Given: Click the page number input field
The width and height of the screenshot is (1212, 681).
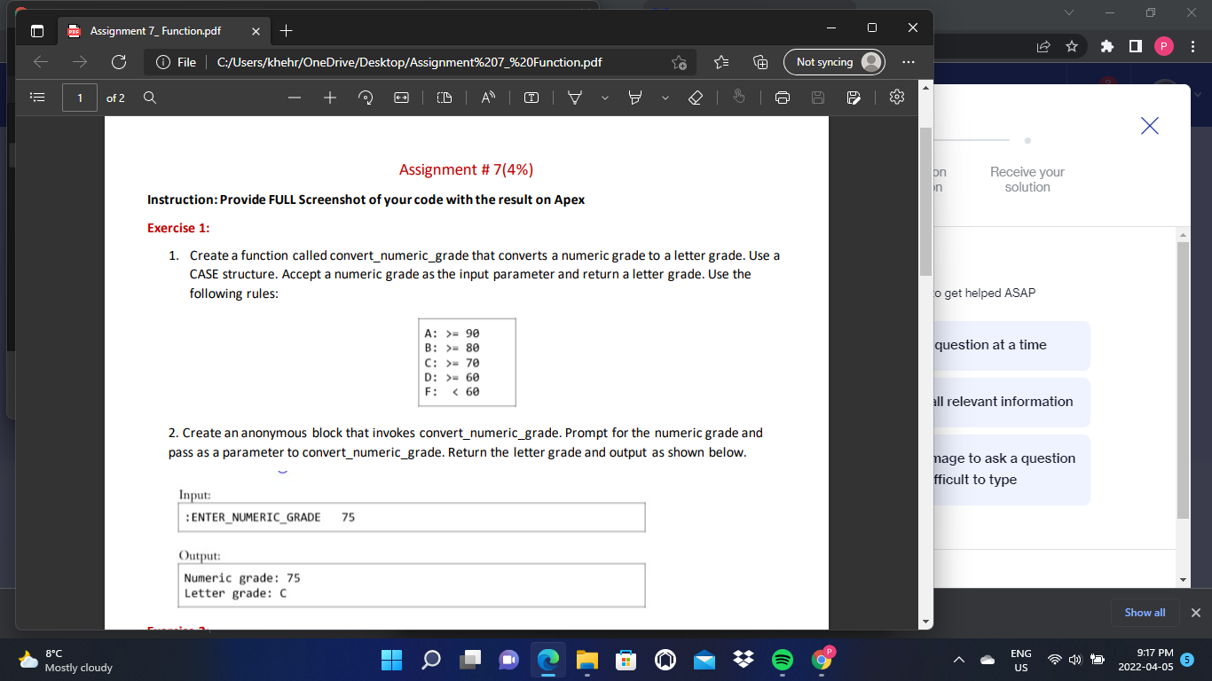Looking at the screenshot, I should [79, 98].
